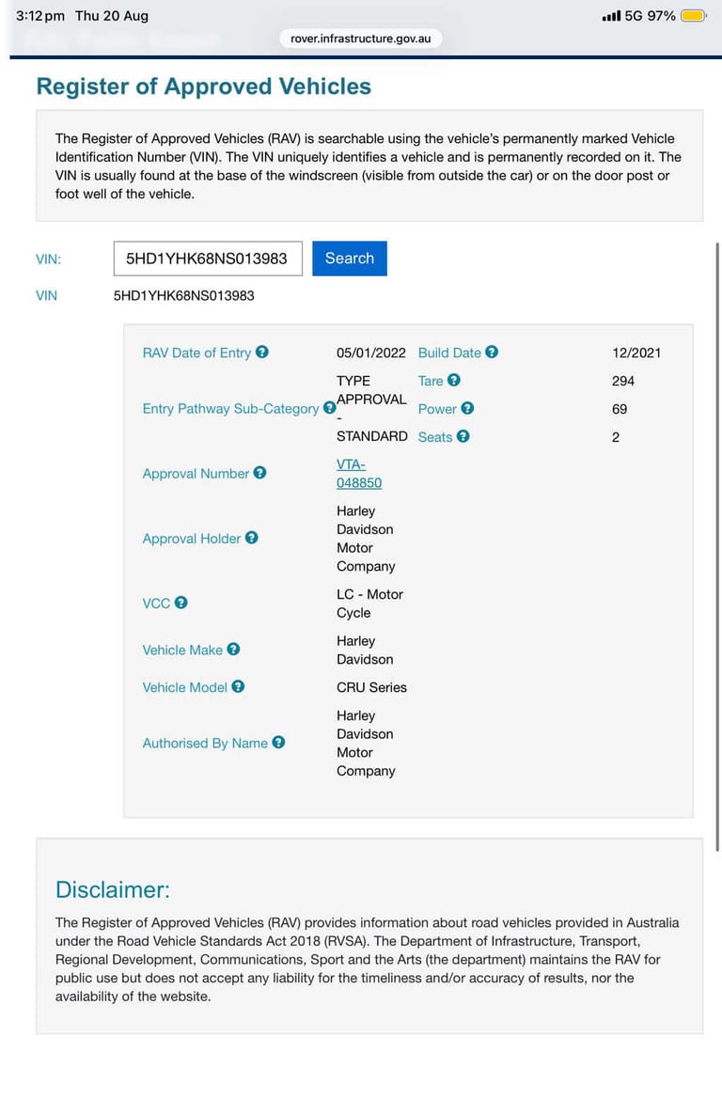Select the 'Vehicle Make' label
This screenshot has height=1099, width=722.
(182, 650)
